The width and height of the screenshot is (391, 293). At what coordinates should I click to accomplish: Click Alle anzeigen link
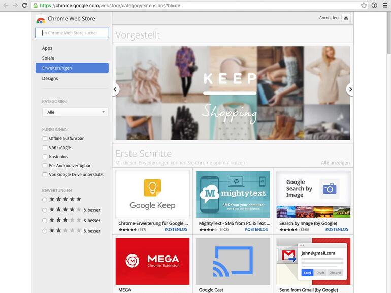point(335,163)
